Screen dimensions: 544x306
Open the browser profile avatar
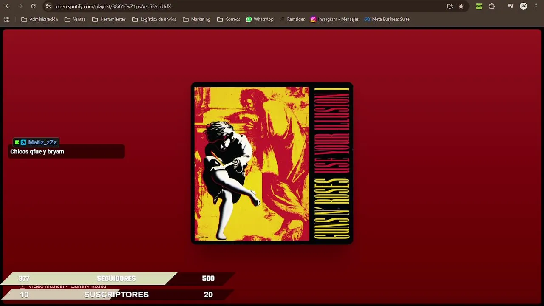(524, 6)
